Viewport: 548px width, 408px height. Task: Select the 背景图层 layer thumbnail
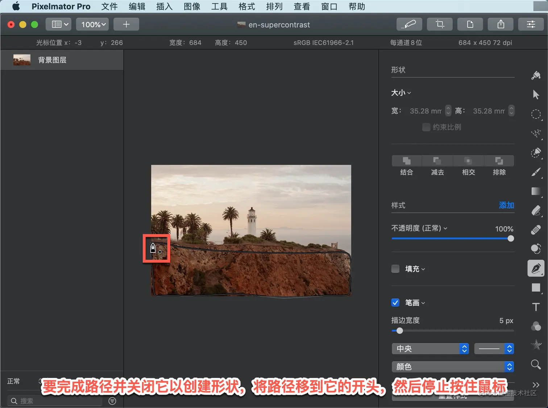(x=22, y=60)
